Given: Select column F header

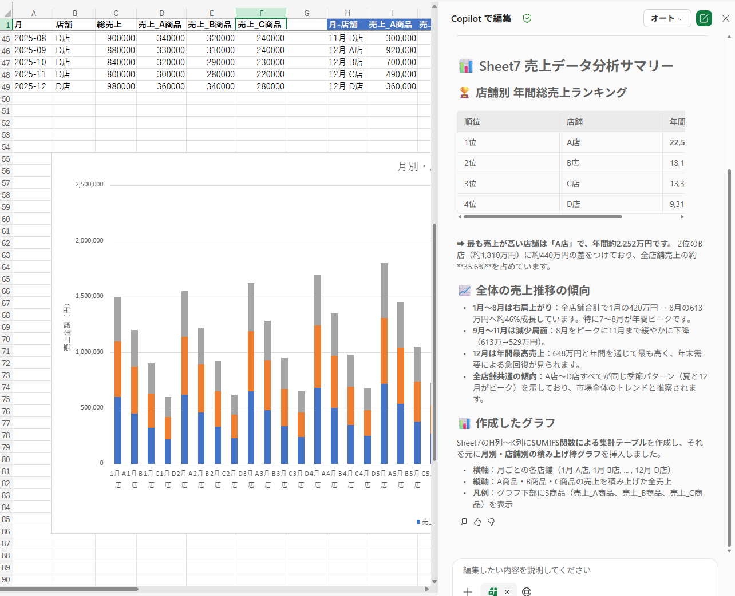Looking at the screenshot, I should 261,13.
